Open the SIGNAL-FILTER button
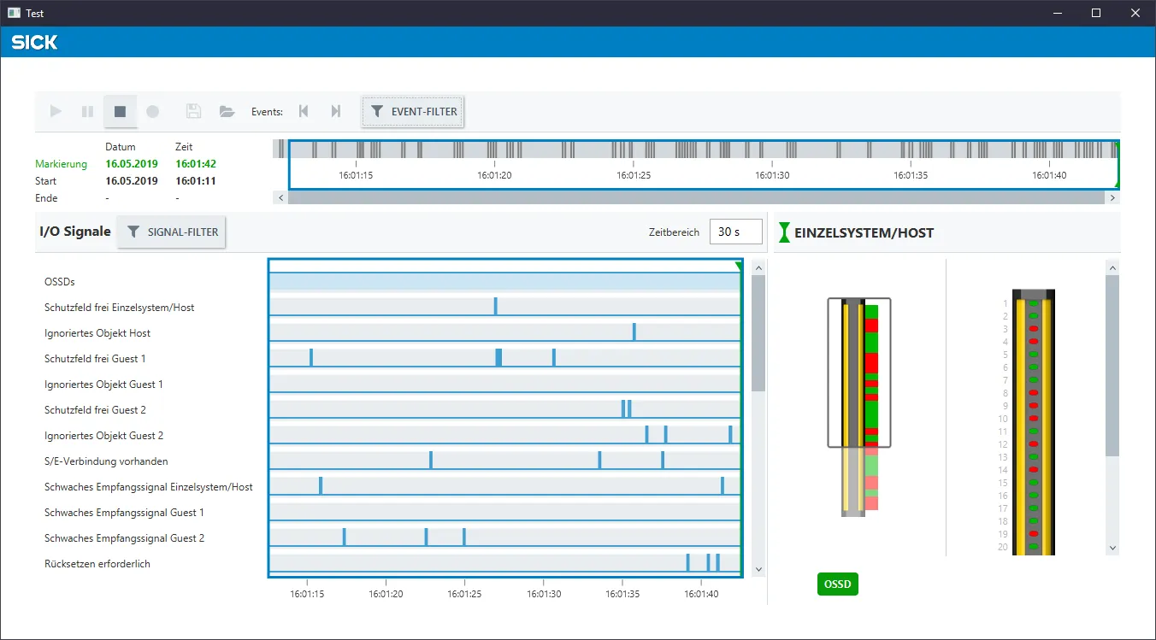 coord(171,232)
